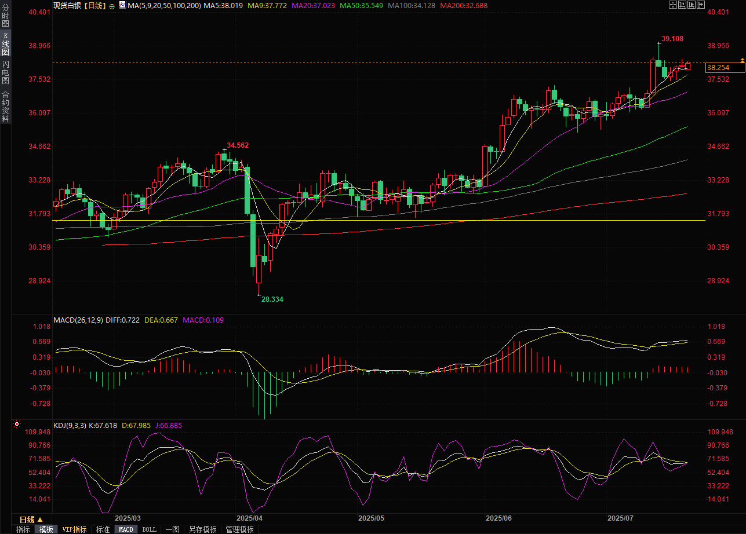Click the orange double-arrow above price 38.254
The width and height of the screenshot is (746, 534).
741,60
